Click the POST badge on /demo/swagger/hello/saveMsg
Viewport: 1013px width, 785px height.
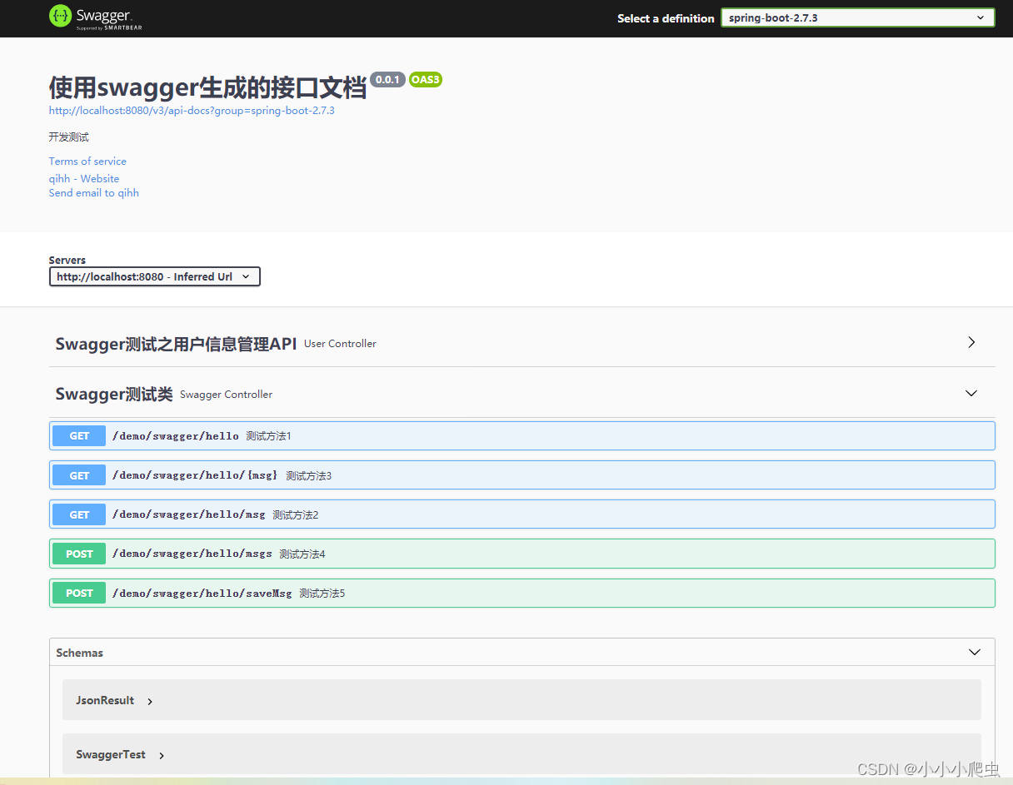tap(78, 593)
